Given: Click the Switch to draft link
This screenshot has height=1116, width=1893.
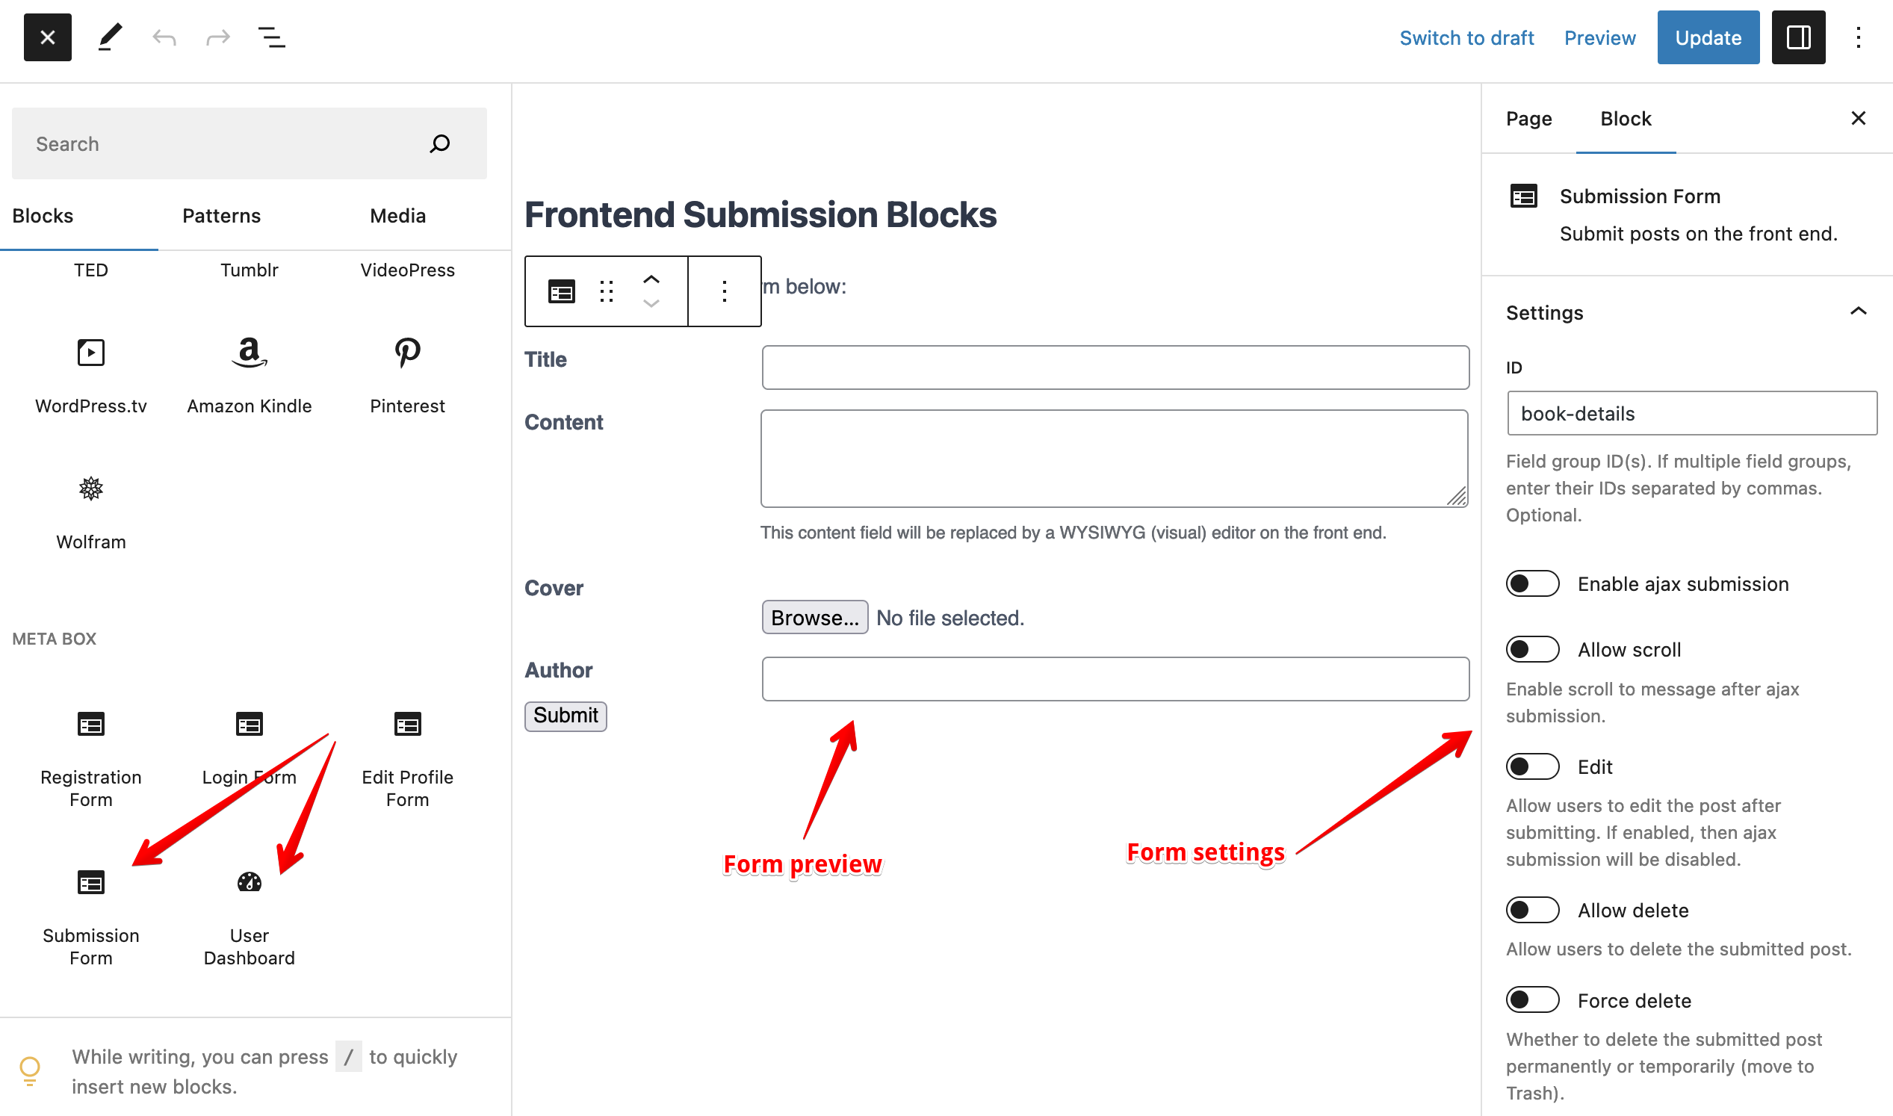Looking at the screenshot, I should [x=1466, y=37].
